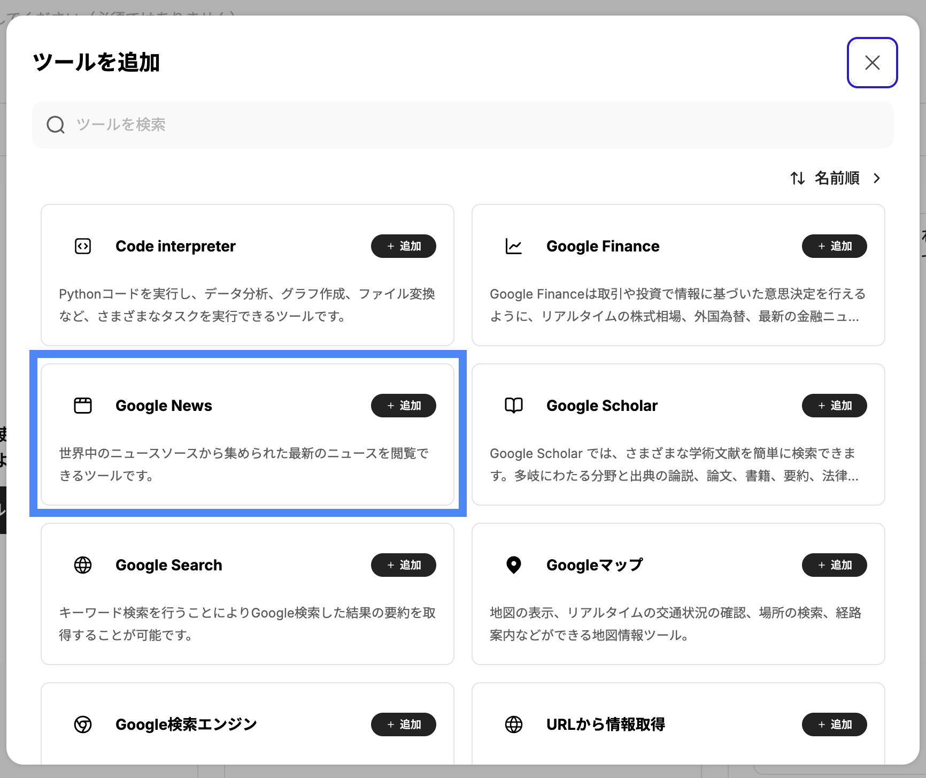Add the Google Finance tool
The width and height of the screenshot is (926, 778).
pos(834,246)
